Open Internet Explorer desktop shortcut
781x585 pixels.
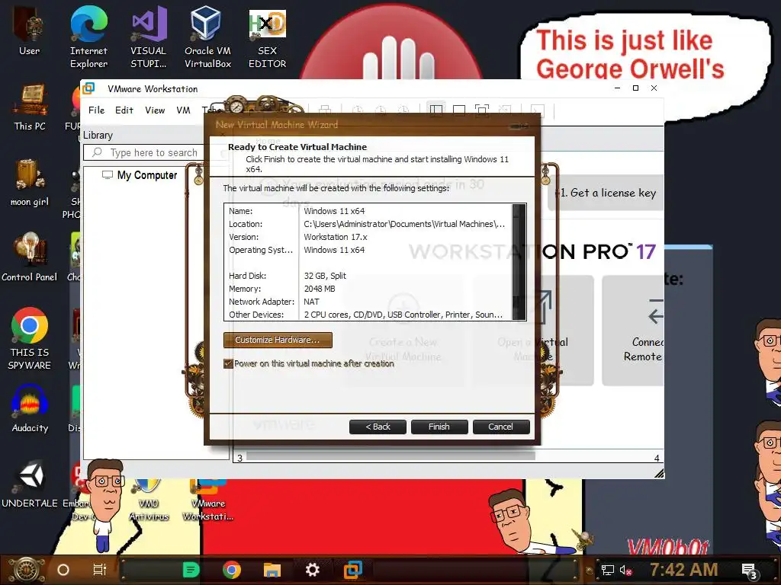(88, 37)
